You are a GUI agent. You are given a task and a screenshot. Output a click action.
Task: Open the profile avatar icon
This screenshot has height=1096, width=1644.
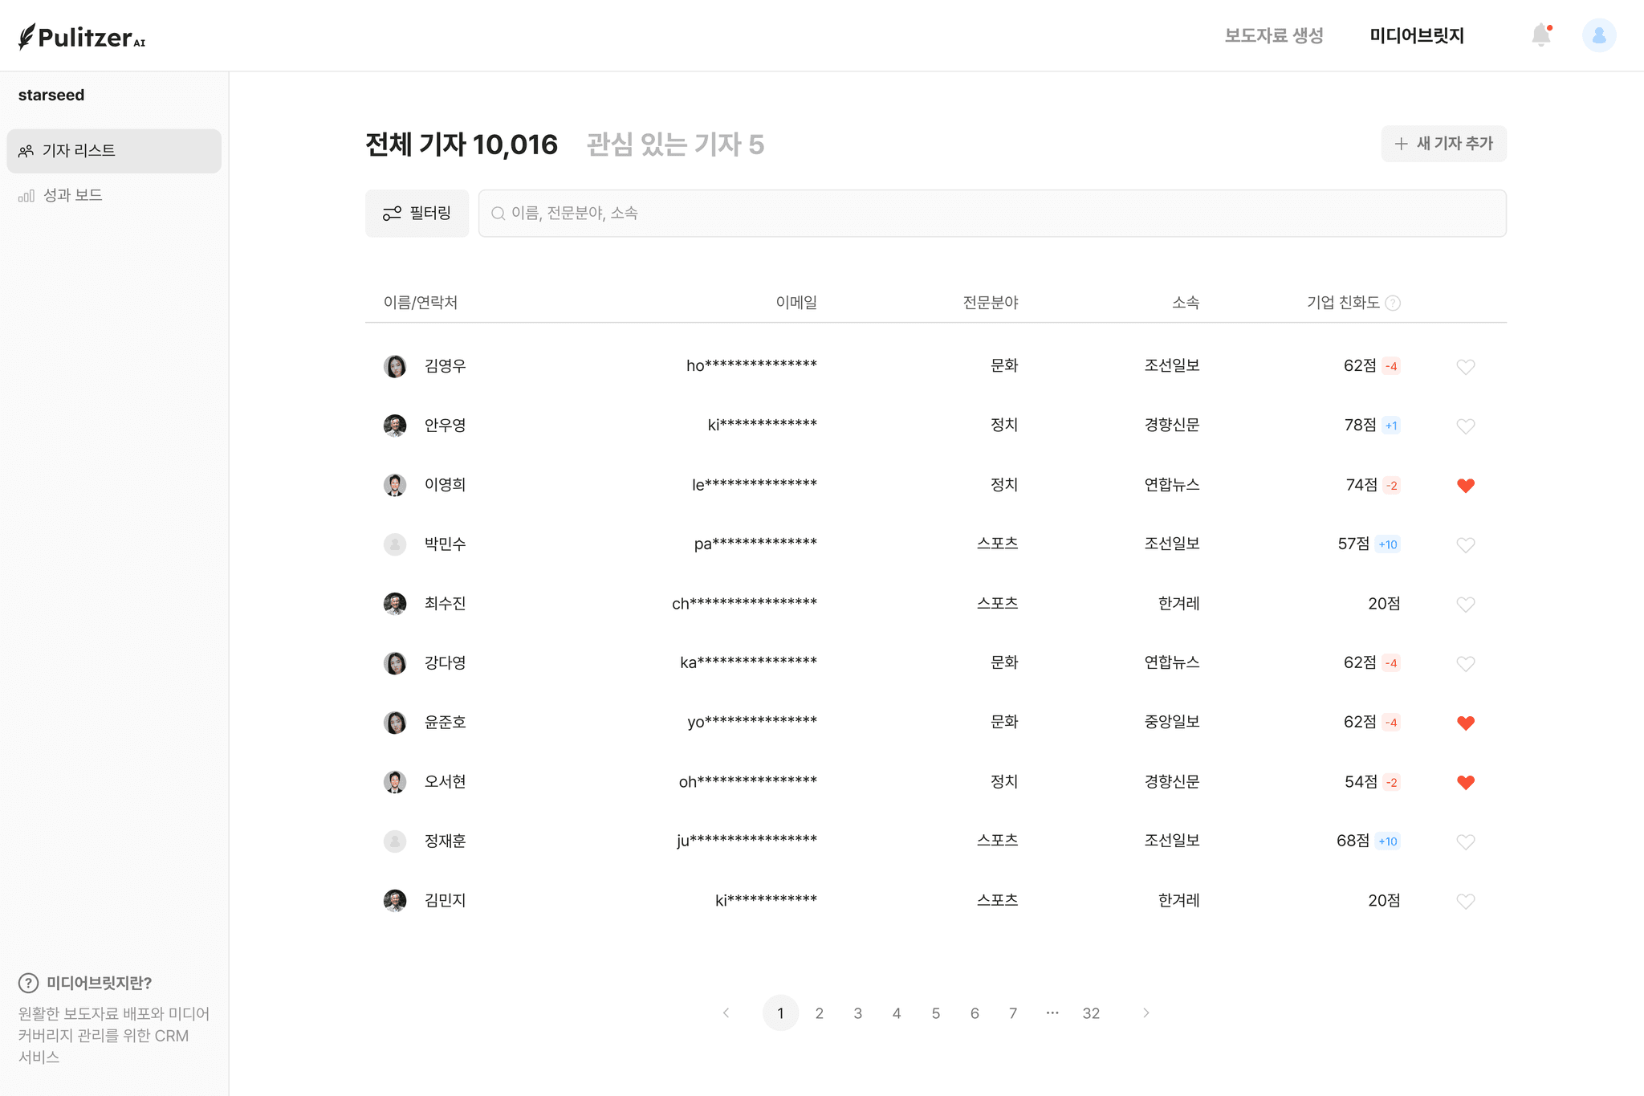[1599, 35]
